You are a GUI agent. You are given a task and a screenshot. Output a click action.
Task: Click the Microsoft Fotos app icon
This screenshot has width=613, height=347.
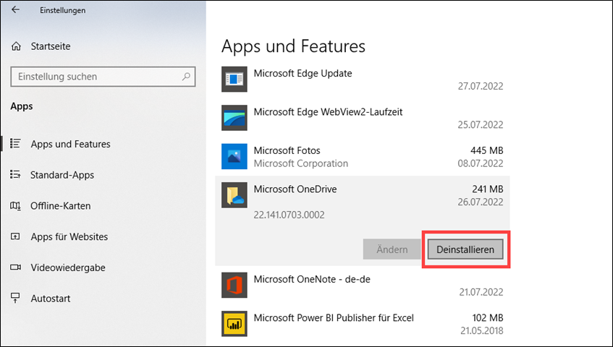point(234,157)
